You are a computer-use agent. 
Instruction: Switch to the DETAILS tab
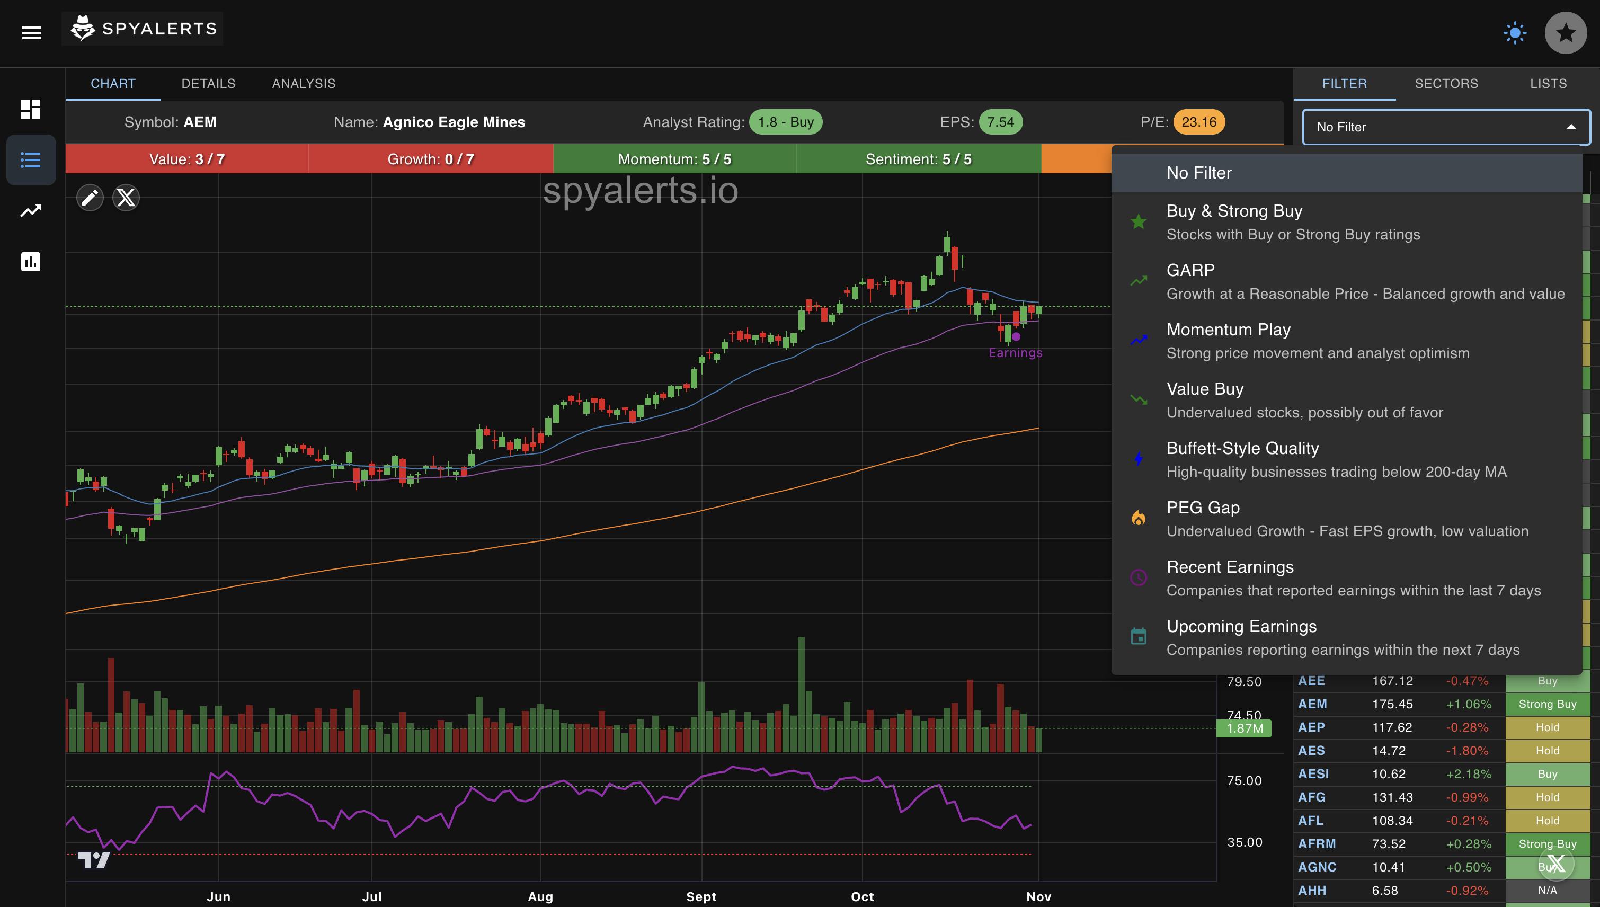pos(208,83)
